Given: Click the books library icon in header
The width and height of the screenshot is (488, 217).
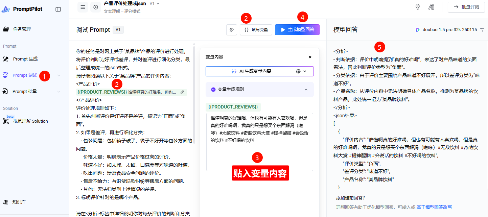Looking at the screenshot, I should (x=431, y=7).
